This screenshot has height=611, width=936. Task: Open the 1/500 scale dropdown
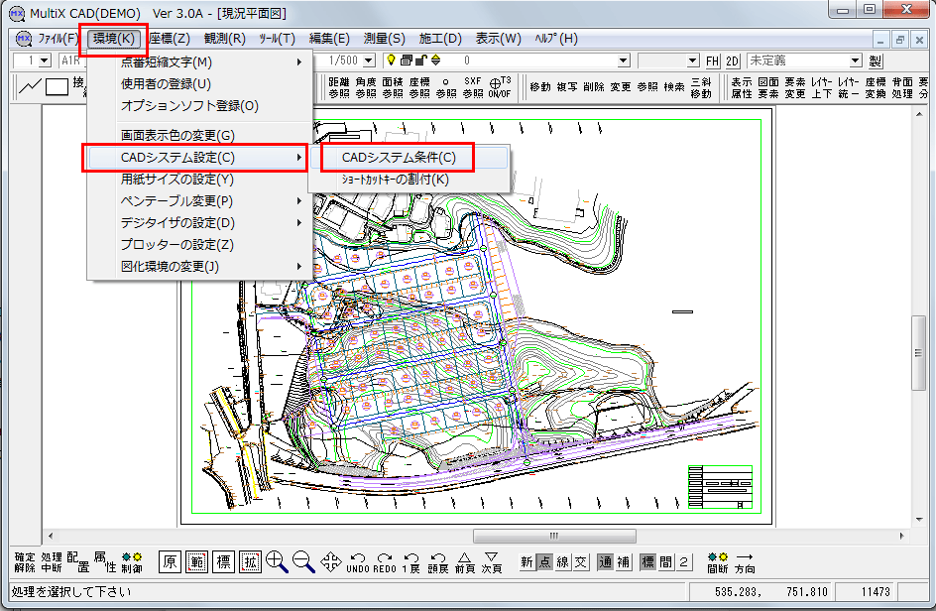pyautogui.click(x=369, y=61)
